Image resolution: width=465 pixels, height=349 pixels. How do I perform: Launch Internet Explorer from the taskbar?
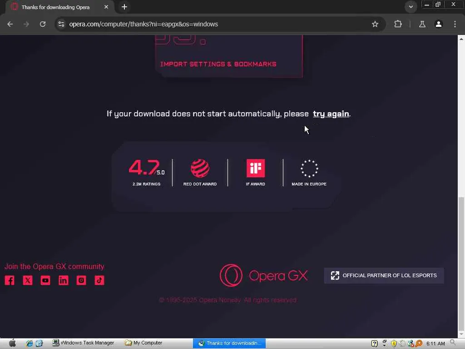29,344
